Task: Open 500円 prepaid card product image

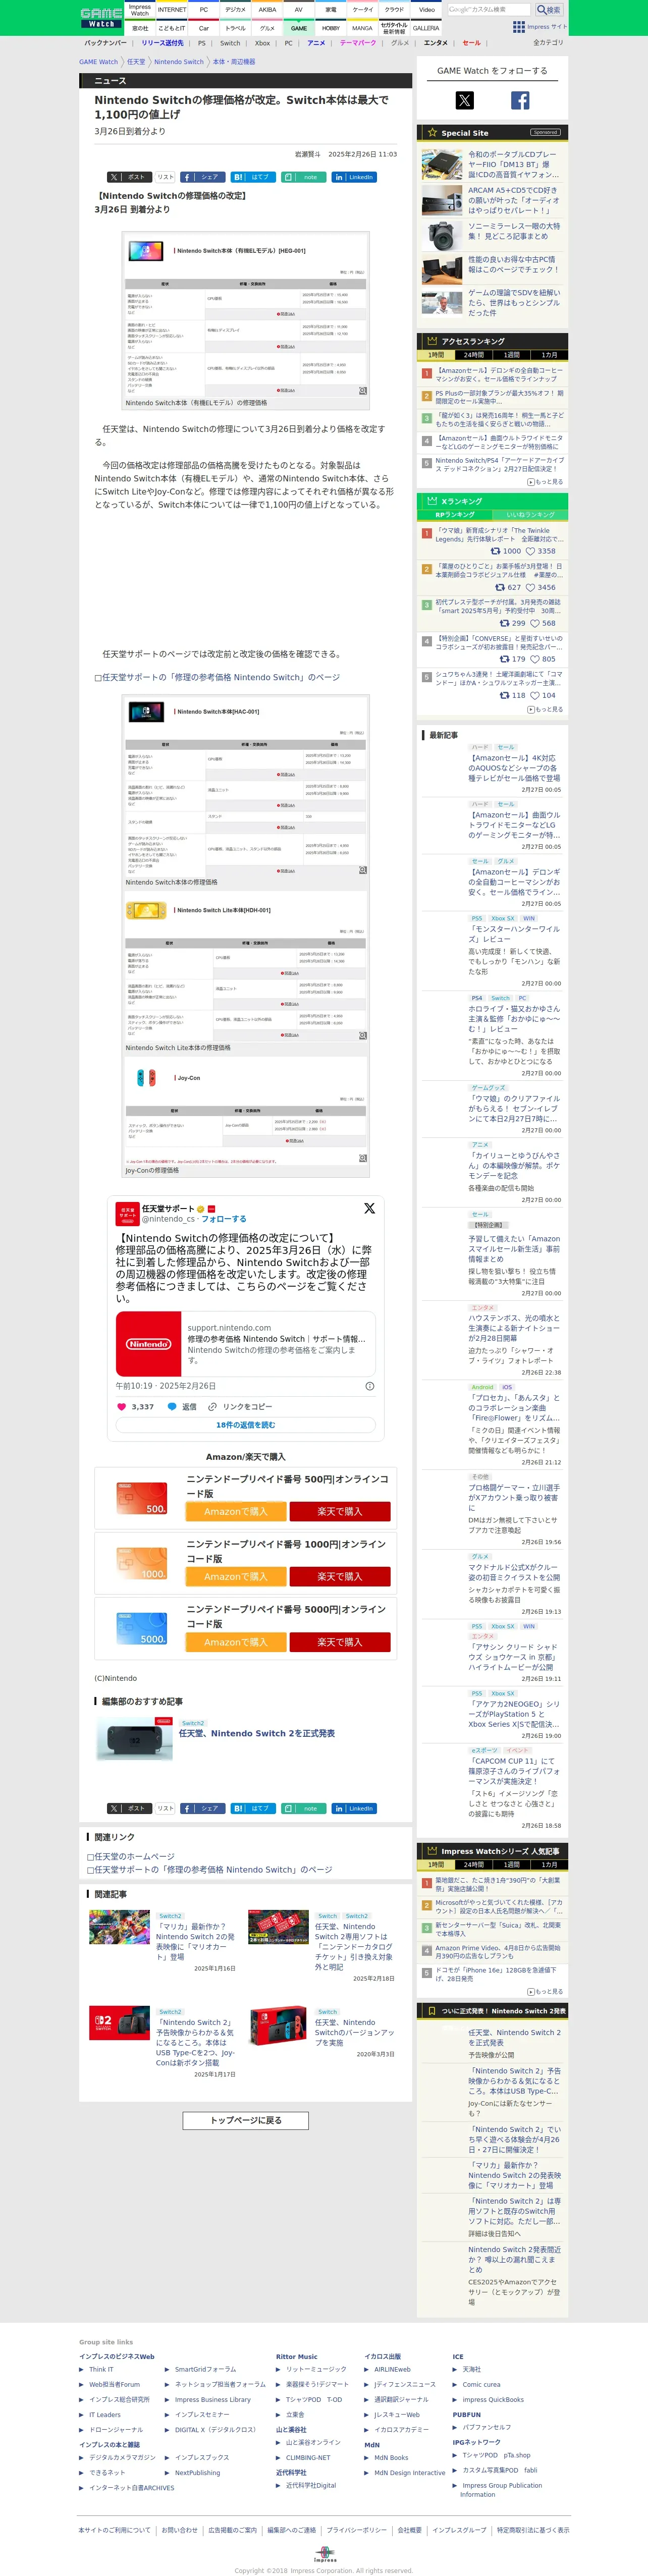Action: coord(142,1498)
